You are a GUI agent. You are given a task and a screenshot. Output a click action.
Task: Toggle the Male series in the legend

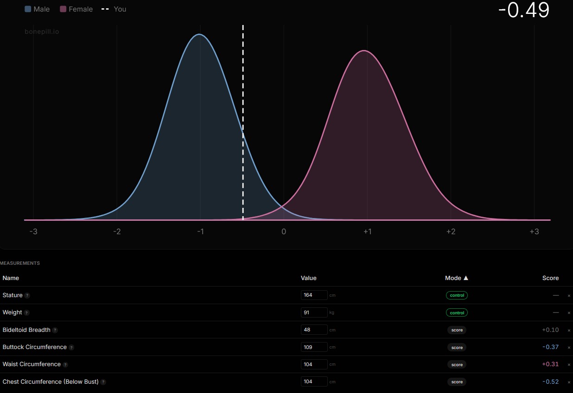coord(37,9)
